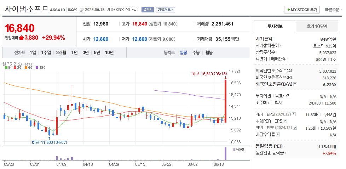Viewport: 346px width, 169px height.
Task: Click the 시가 value 12,800
Action: 101,39
